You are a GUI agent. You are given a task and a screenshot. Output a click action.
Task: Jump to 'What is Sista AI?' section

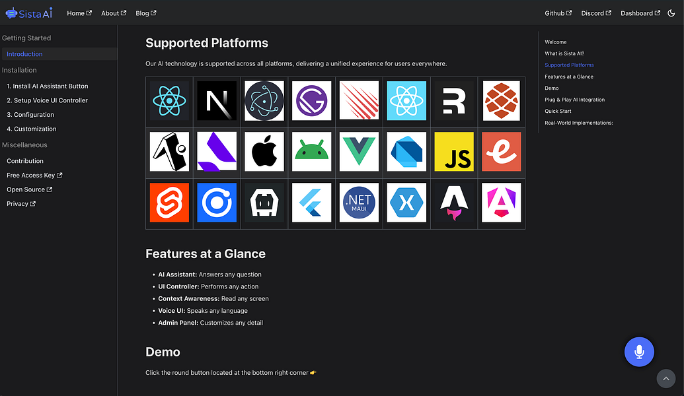pos(564,53)
